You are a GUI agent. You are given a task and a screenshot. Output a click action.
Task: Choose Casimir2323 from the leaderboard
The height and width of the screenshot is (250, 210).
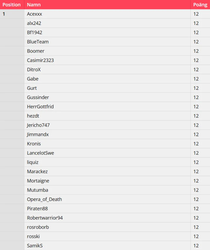tap(40, 60)
